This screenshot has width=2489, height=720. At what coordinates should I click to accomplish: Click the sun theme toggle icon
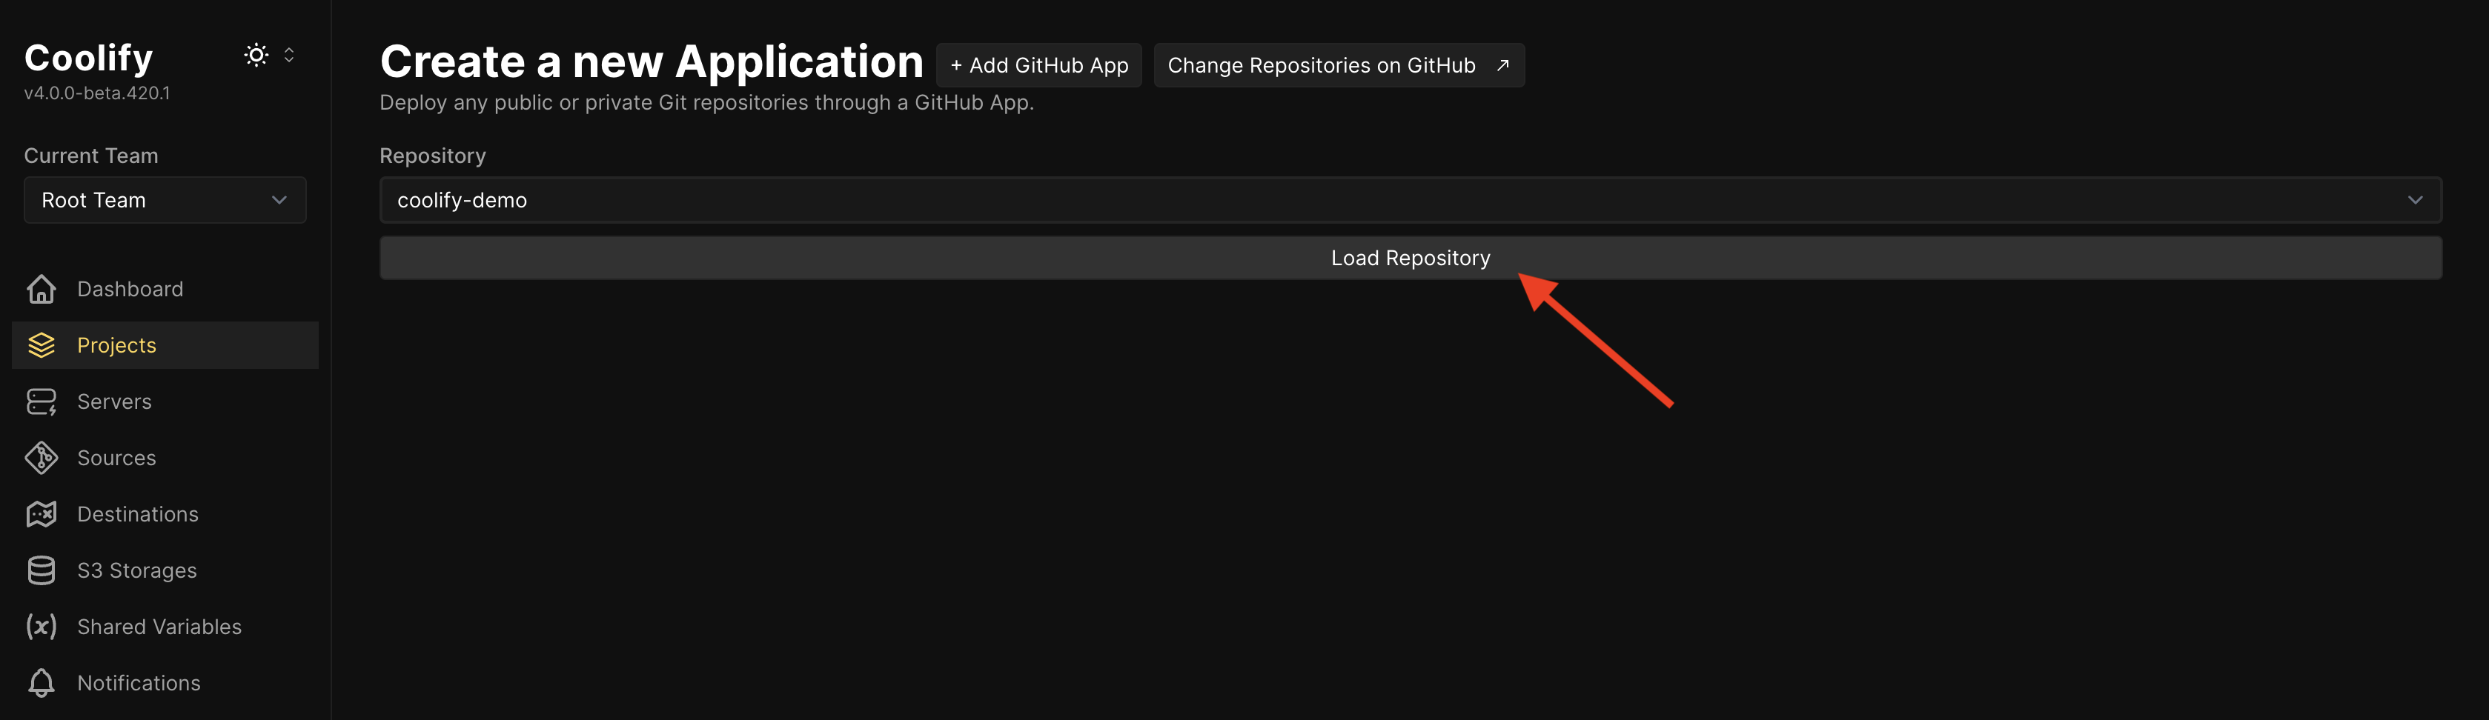click(256, 55)
